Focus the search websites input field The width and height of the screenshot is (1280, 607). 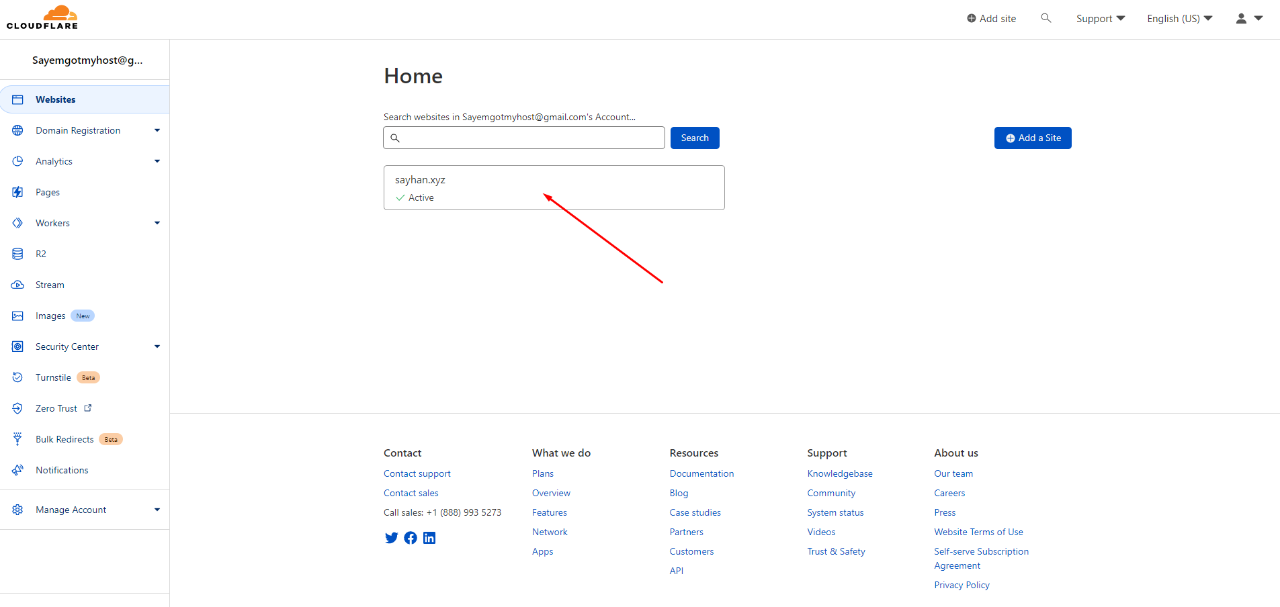click(x=531, y=138)
